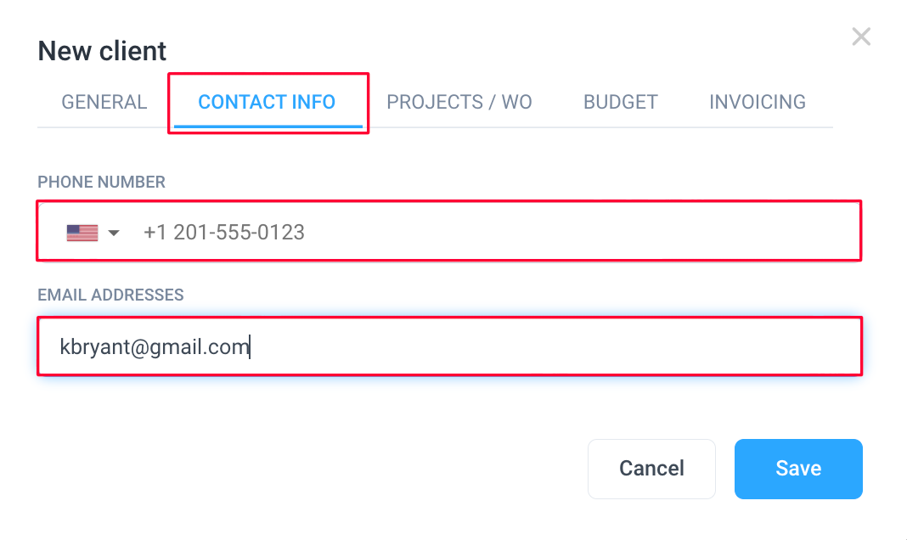Focus the email addresses input field

click(449, 346)
